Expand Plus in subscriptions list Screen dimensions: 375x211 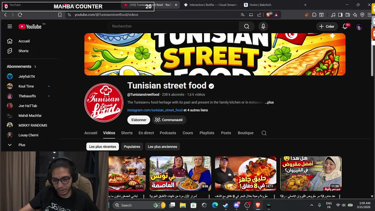click(22, 145)
